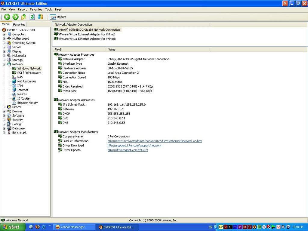
Task: Open the Driver Download support.intel.com link
Action: [x=134, y=145]
